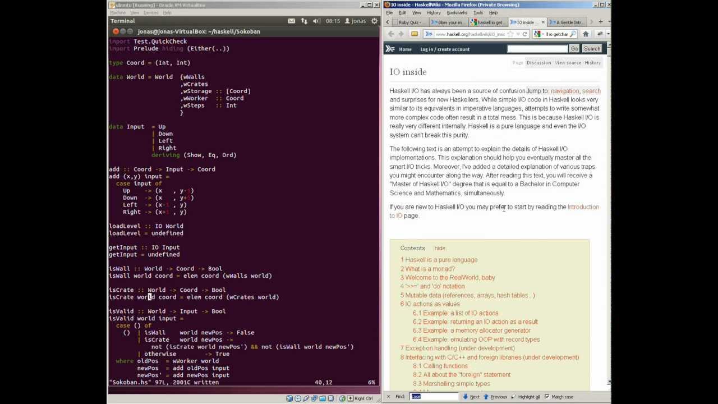
Task: Switch to the A Gentle Intr tab
Action: (567, 22)
